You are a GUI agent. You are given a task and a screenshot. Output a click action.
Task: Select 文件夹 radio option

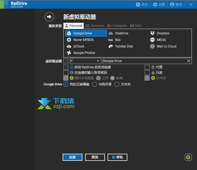click(x=117, y=84)
